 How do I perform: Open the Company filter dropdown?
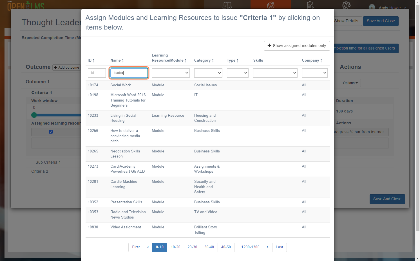tap(315, 73)
